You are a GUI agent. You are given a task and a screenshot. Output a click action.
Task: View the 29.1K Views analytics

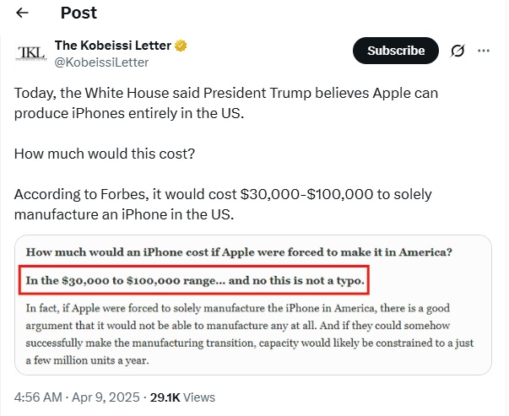(182, 397)
